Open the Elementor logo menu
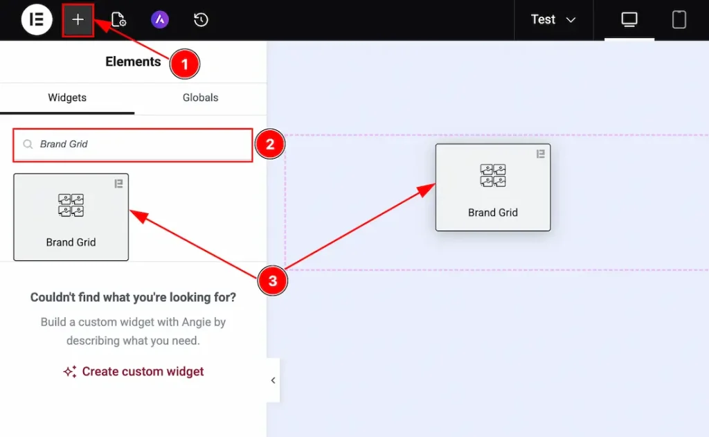This screenshot has height=437, width=709. pos(37,19)
